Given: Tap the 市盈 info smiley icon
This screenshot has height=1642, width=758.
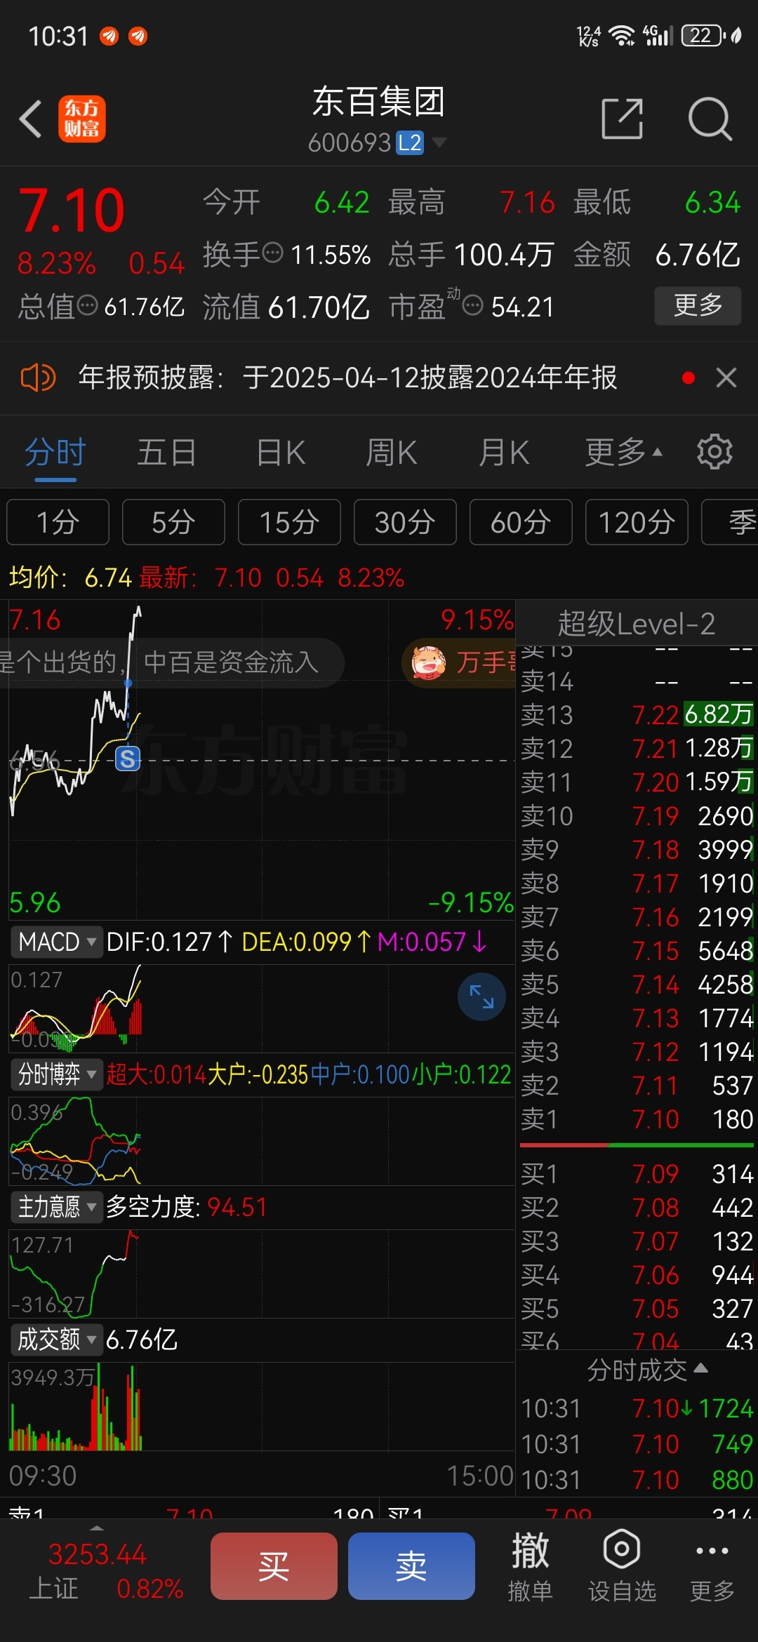Looking at the screenshot, I should [473, 305].
